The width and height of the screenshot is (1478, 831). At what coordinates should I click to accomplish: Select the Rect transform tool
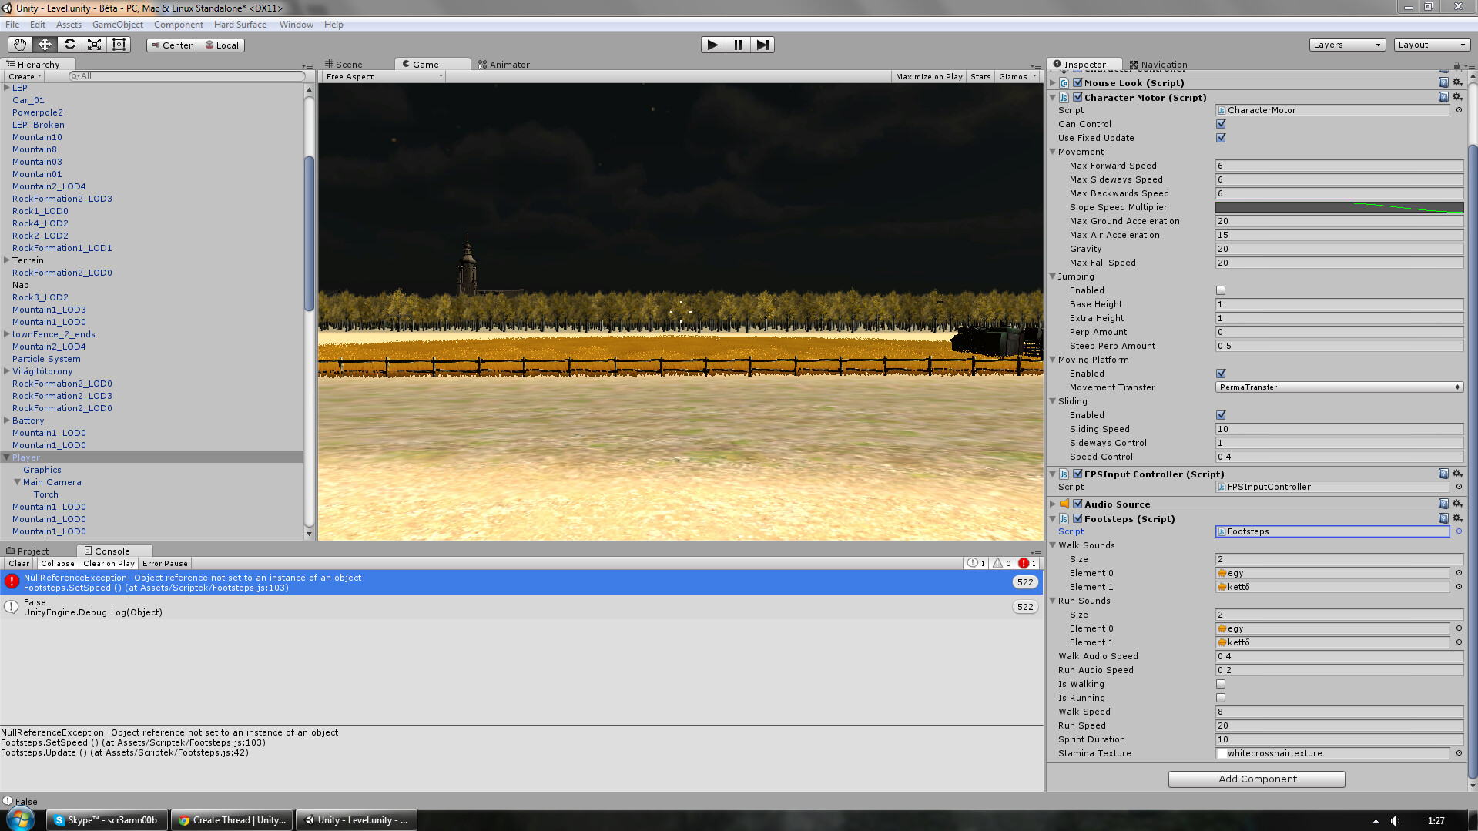click(119, 45)
